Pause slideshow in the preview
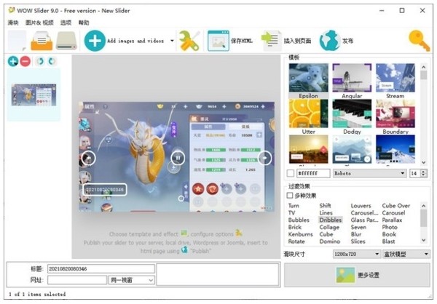 pos(178,157)
